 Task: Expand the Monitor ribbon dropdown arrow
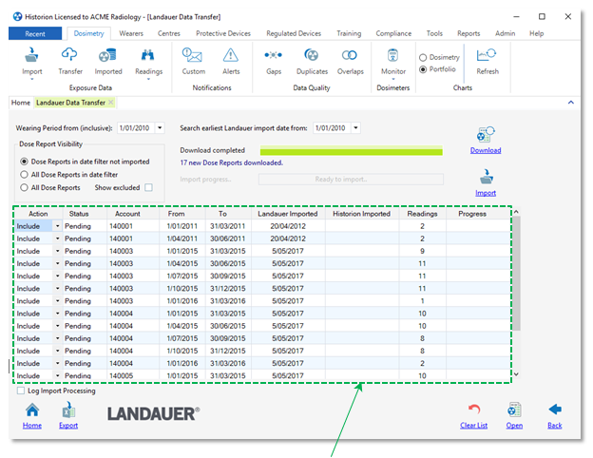pyautogui.click(x=392, y=79)
